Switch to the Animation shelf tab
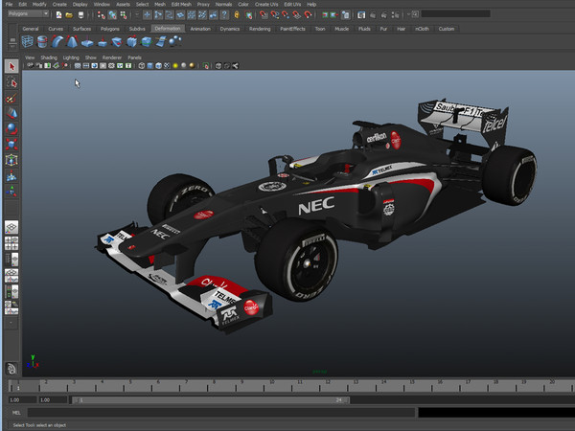The height and width of the screenshot is (431, 575). coord(200,29)
